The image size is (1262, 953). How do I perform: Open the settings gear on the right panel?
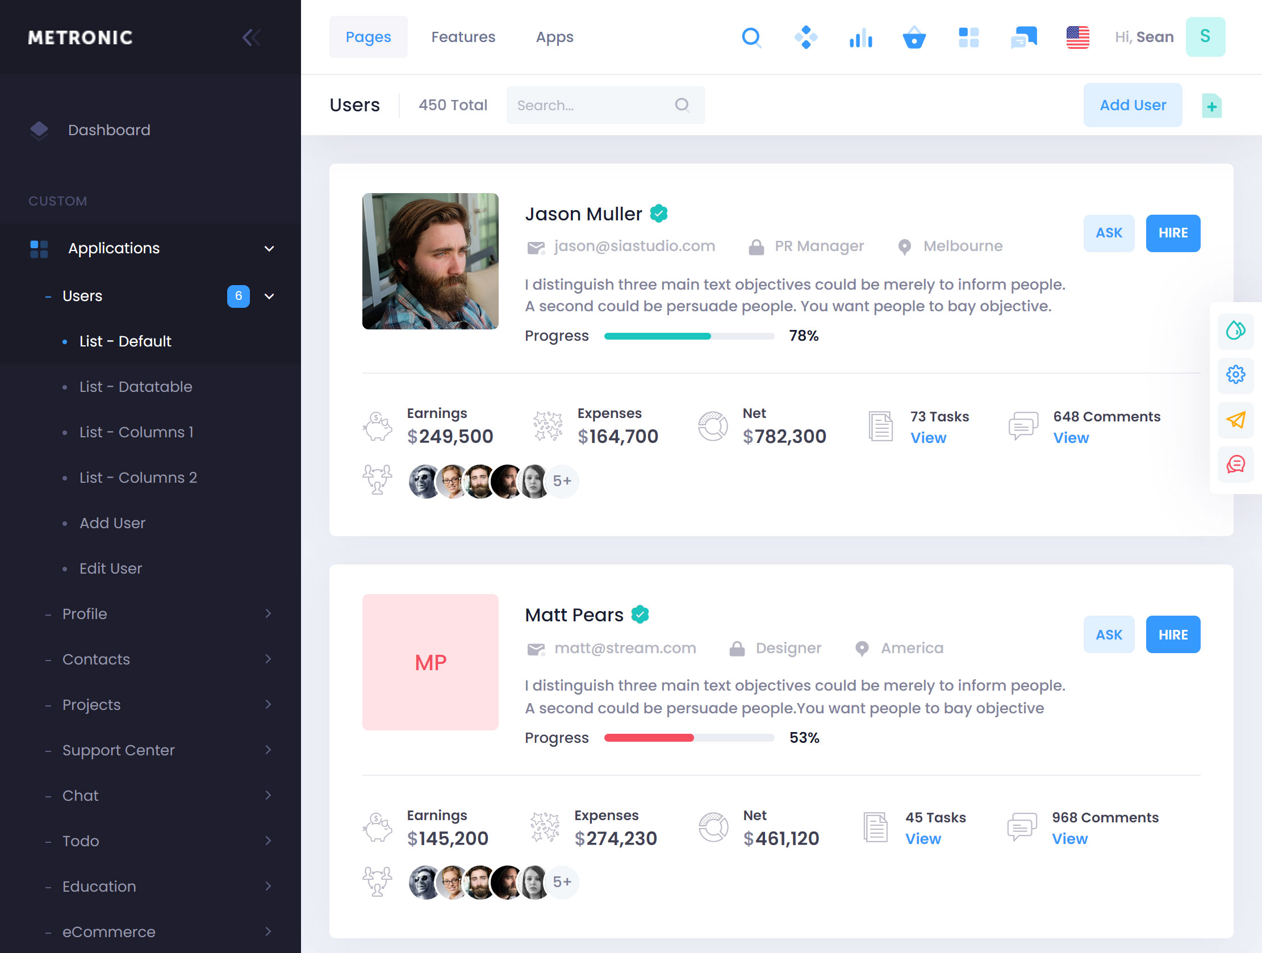1235,375
